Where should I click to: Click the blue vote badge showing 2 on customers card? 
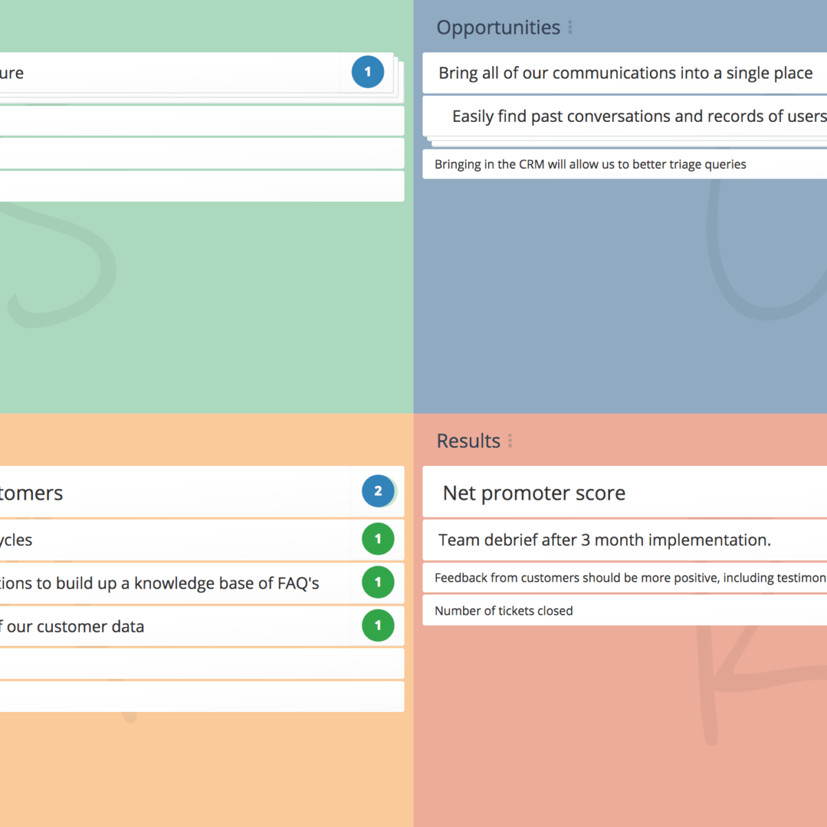point(377,491)
